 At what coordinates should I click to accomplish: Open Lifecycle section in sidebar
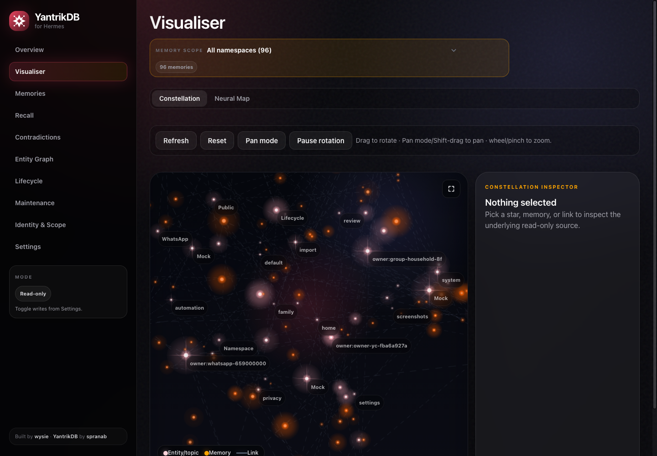[x=68, y=181]
